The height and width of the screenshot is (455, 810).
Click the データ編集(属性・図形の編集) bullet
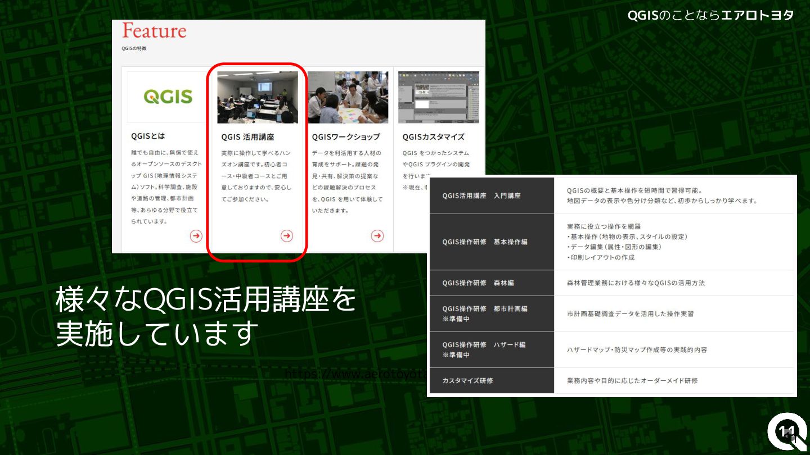tap(614, 247)
